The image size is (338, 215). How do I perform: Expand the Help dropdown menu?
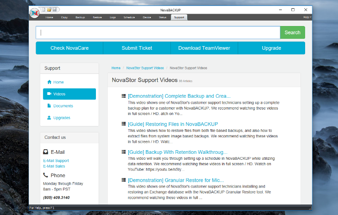point(307,17)
